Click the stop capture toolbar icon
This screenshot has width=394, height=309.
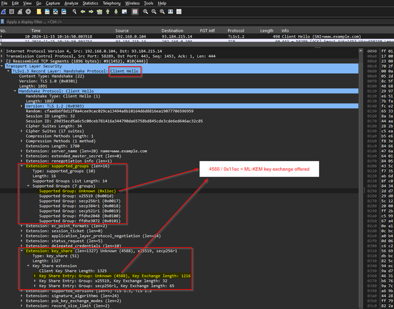12,12
